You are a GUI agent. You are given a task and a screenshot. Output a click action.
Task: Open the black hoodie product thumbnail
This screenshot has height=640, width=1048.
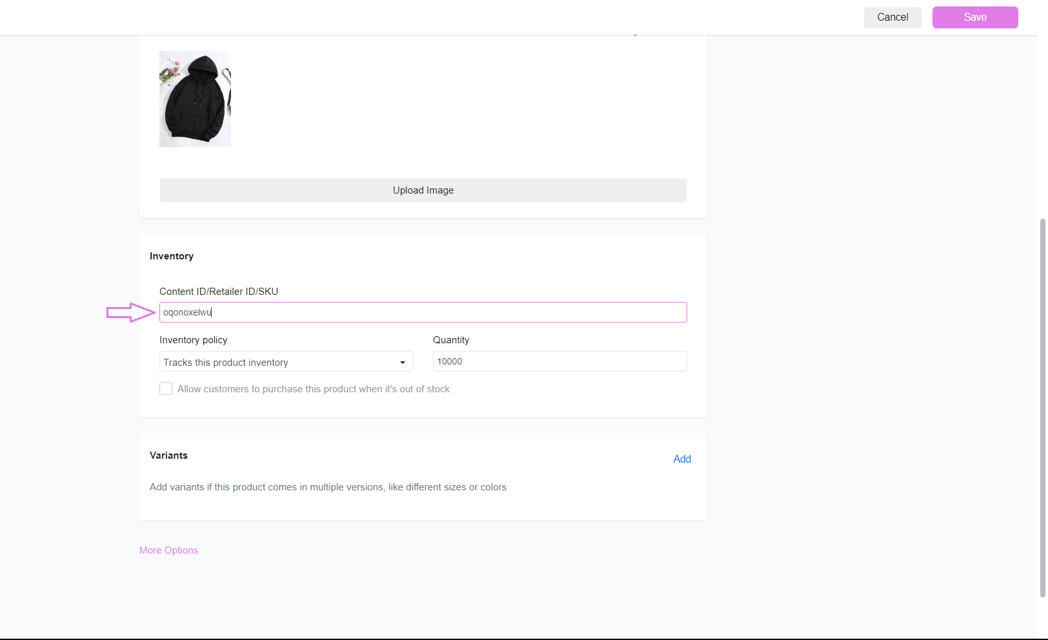point(195,99)
